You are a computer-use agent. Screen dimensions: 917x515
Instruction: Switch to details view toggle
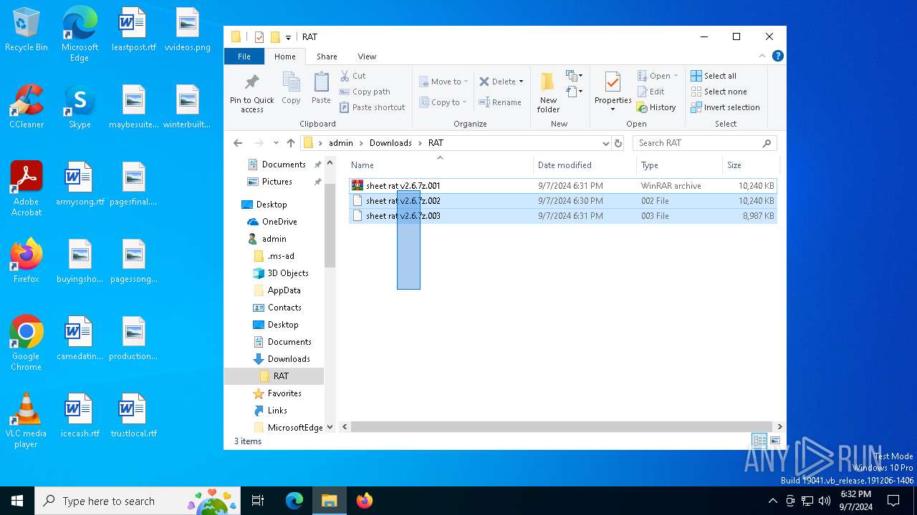759,441
